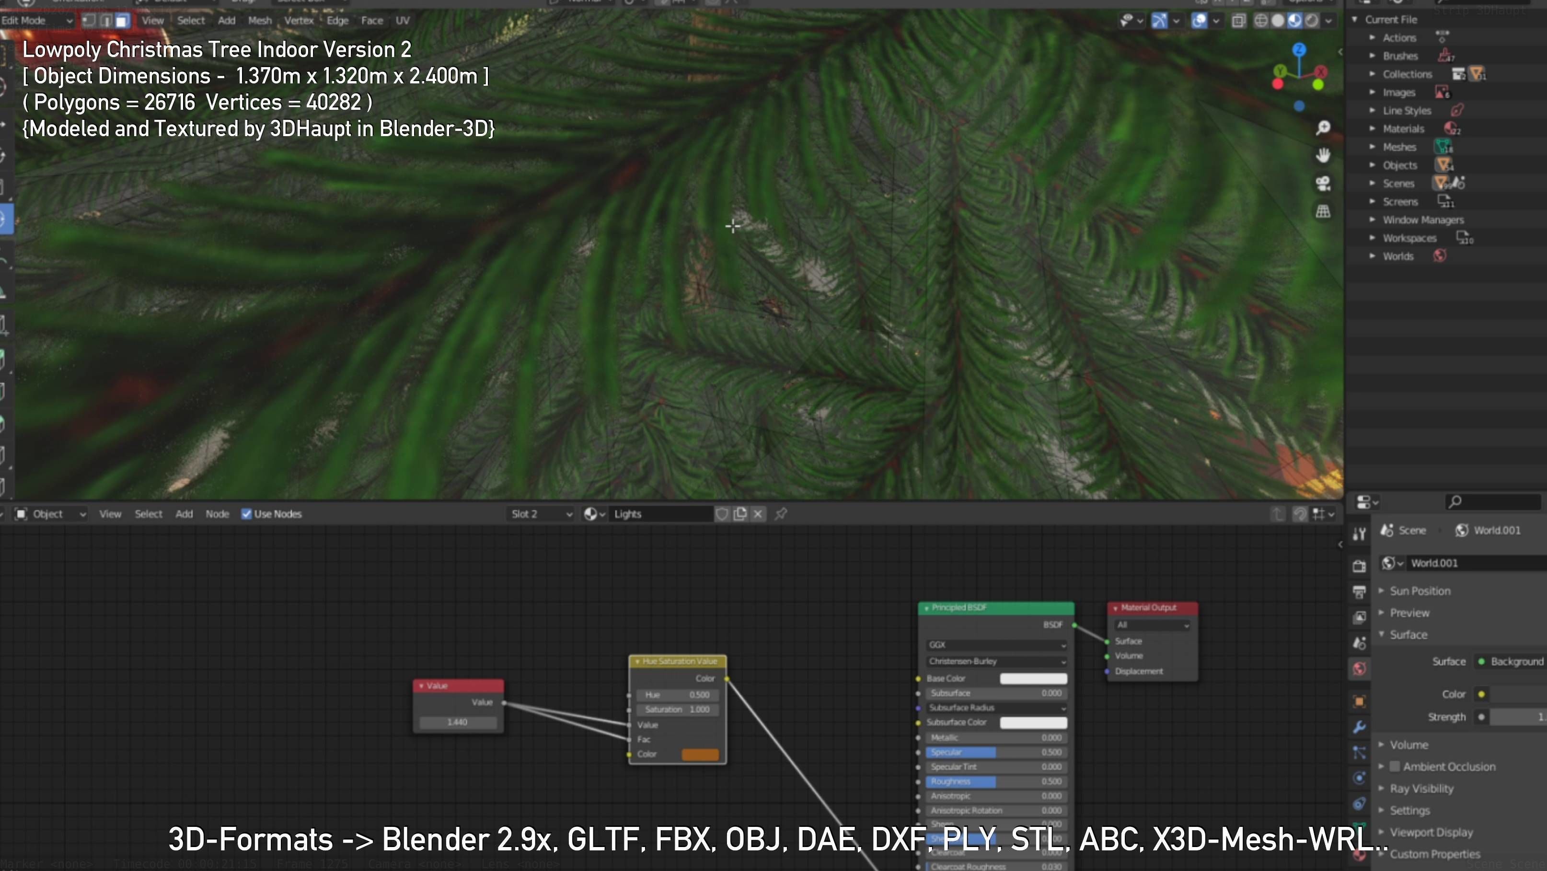Click the pin material icon

coord(781,514)
